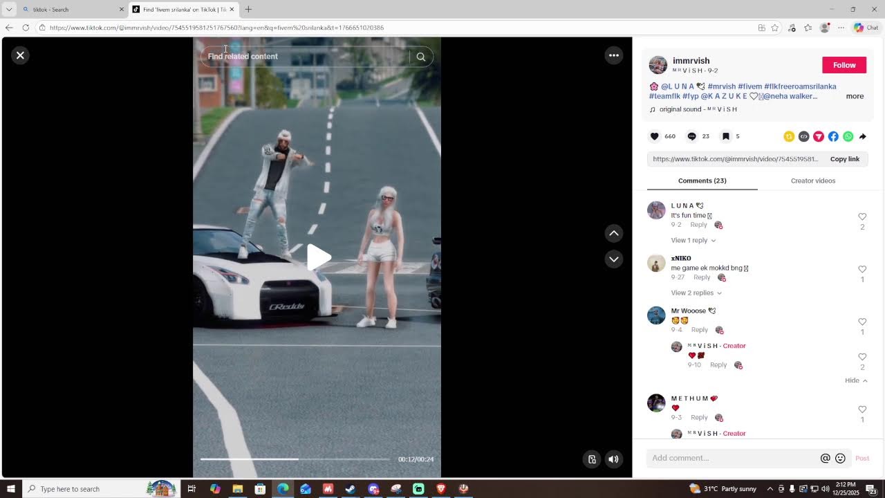This screenshot has width=885, height=498.
Task: Play the video with center play button
Action: pos(319,257)
